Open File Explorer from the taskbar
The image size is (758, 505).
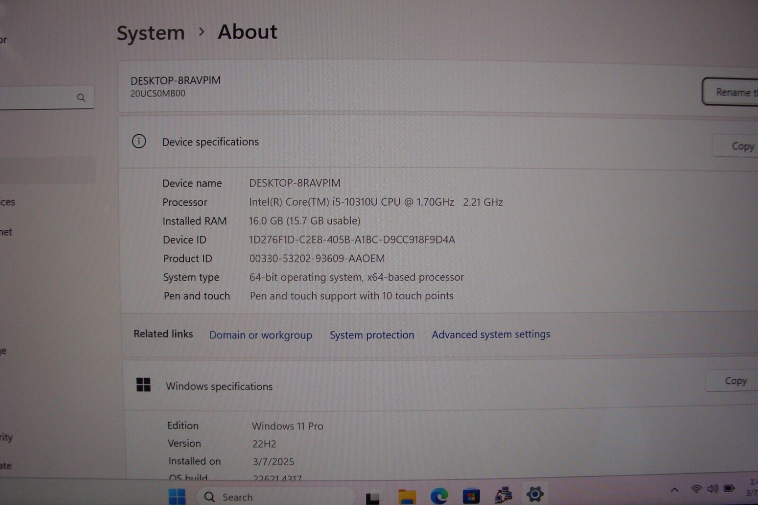pyautogui.click(x=407, y=496)
